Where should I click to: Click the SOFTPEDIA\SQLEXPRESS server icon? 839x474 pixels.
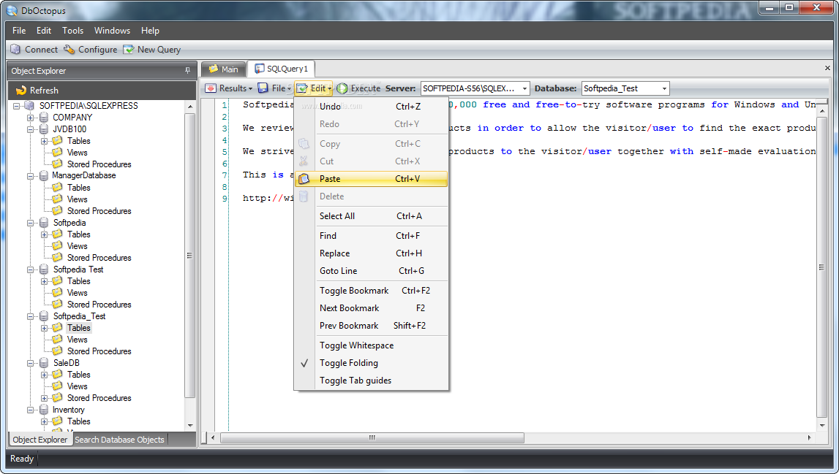[30, 106]
